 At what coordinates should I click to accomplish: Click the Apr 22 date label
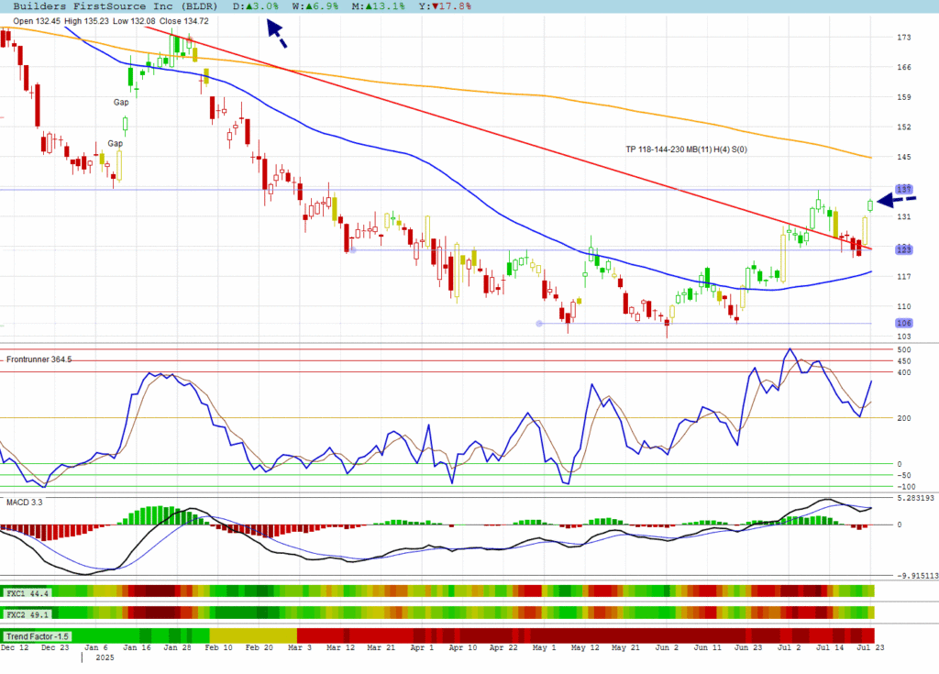[503, 647]
